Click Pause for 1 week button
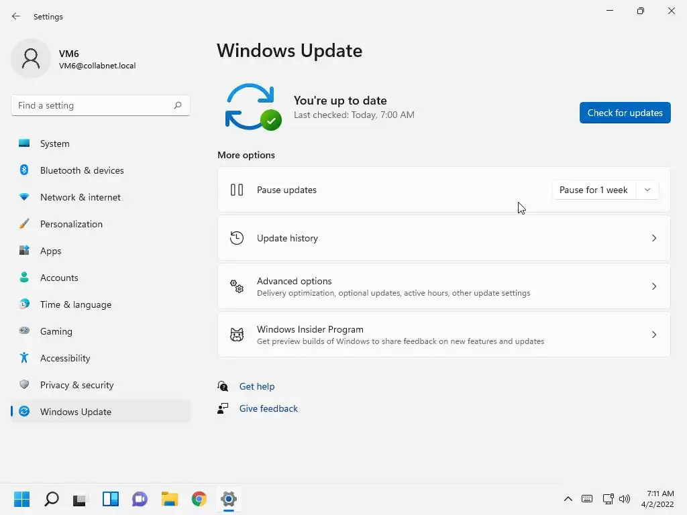Screen dimensions: 687x515 point(594,190)
